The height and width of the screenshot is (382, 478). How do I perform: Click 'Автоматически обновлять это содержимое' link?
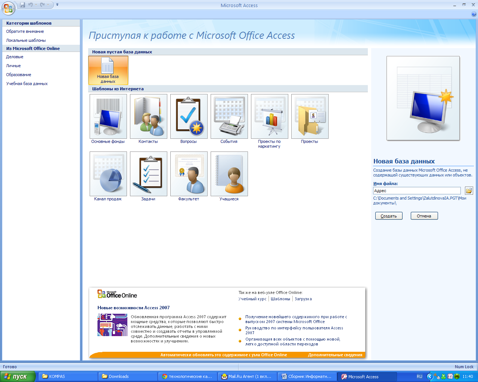[x=224, y=355]
